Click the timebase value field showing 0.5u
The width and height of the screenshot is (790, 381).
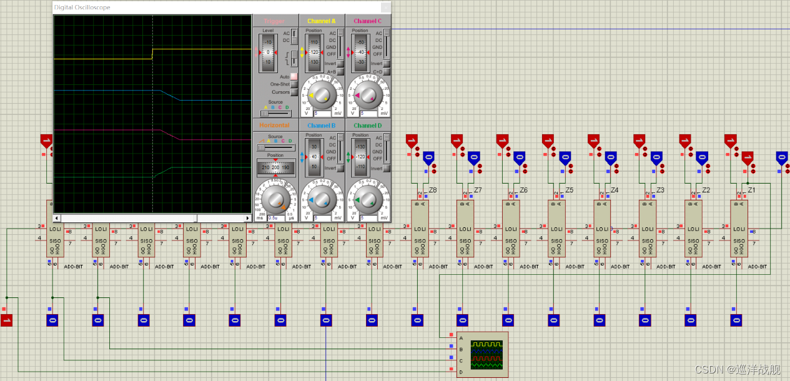pyautogui.click(x=276, y=218)
